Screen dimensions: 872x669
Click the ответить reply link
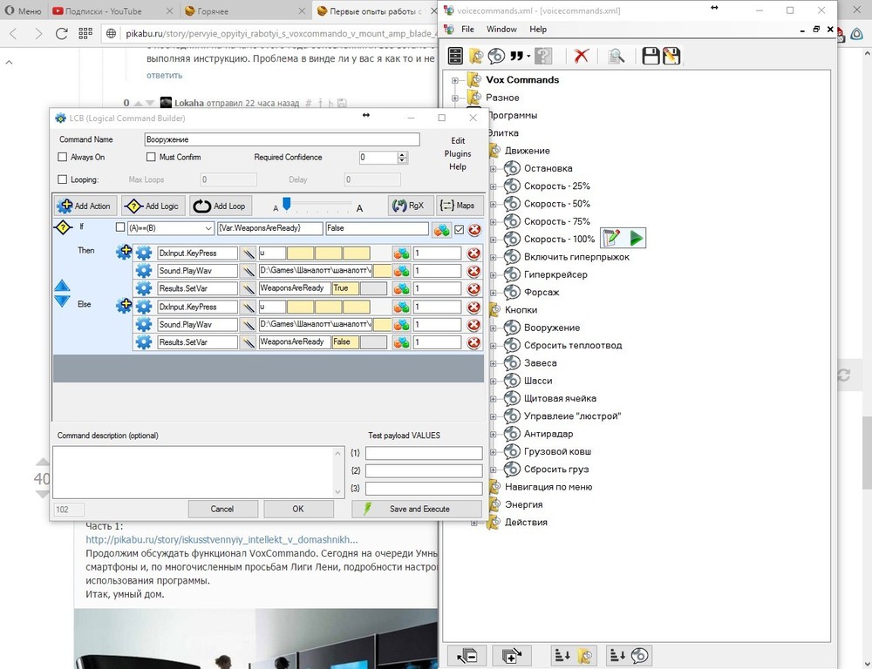pos(164,75)
